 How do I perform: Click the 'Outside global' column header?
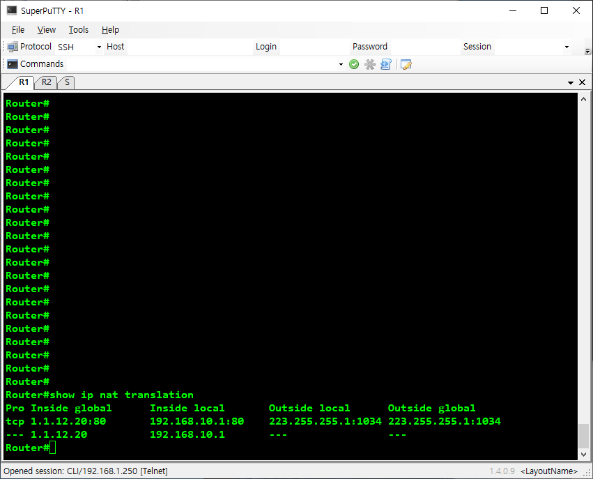pyautogui.click(x=431, y=409)
